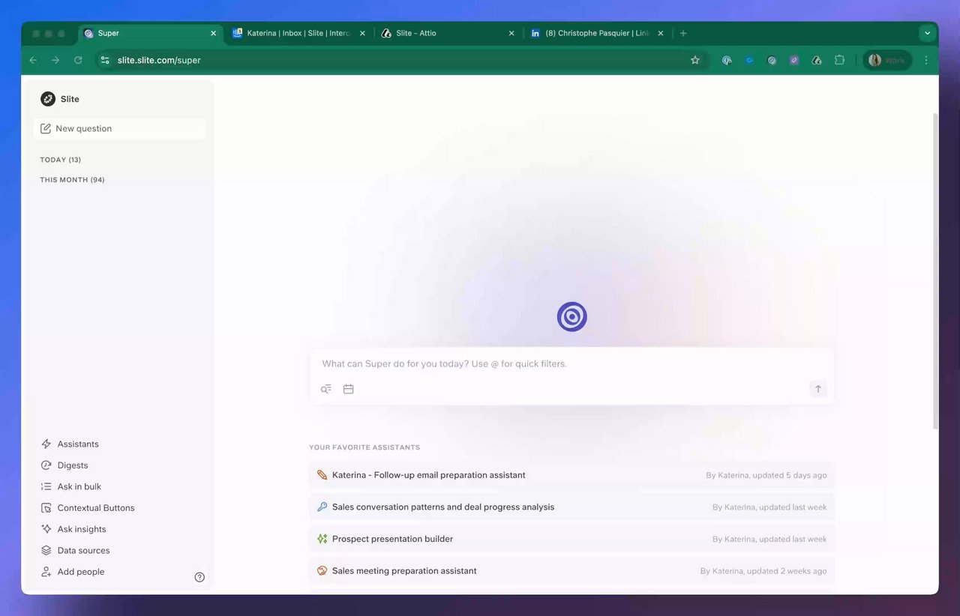Open Katerina - Follow-up email preparation assistant
Screen dimensions: 960x616
point(571,475)
